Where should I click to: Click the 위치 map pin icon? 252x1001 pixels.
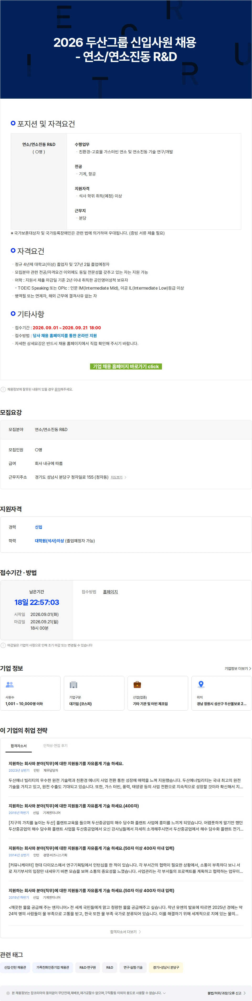[201, 685]
